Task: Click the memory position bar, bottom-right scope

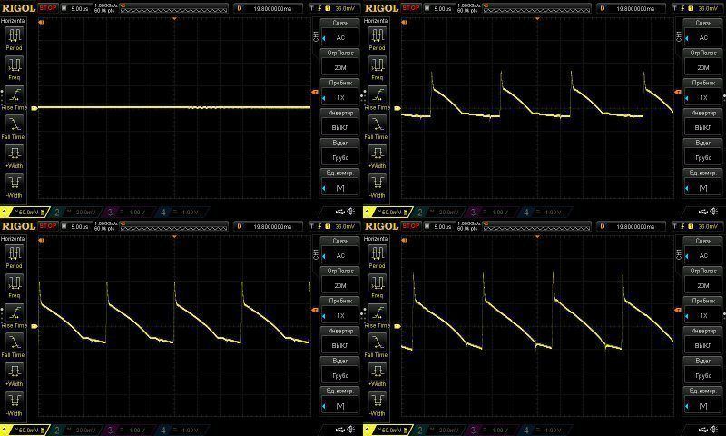Action: 537,226
